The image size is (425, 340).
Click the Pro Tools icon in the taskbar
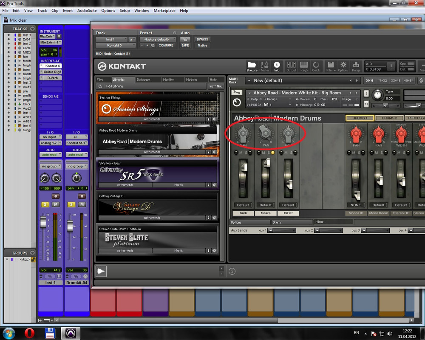[x=71, y=333]
